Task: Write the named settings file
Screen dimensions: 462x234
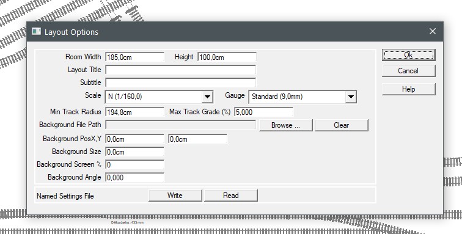Action: pyautogui.click(x=175, y=196)
